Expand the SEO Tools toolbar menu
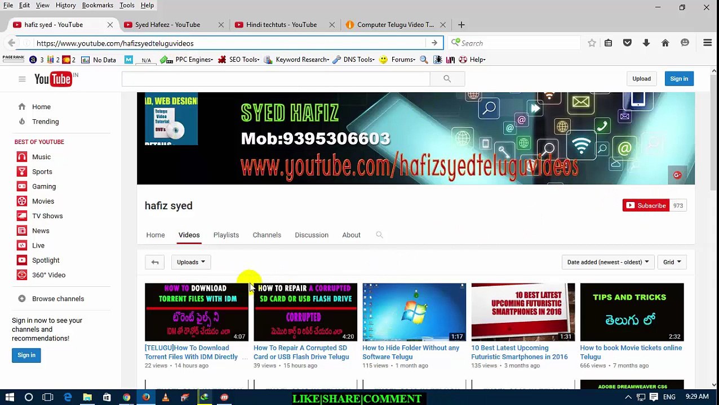 point(238,60)
